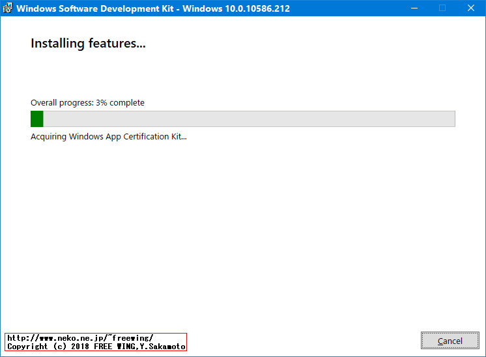Click the 'Installing features...' heading

click(x=88, y=44)
